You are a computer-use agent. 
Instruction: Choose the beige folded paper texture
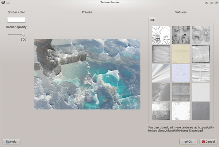181,54
